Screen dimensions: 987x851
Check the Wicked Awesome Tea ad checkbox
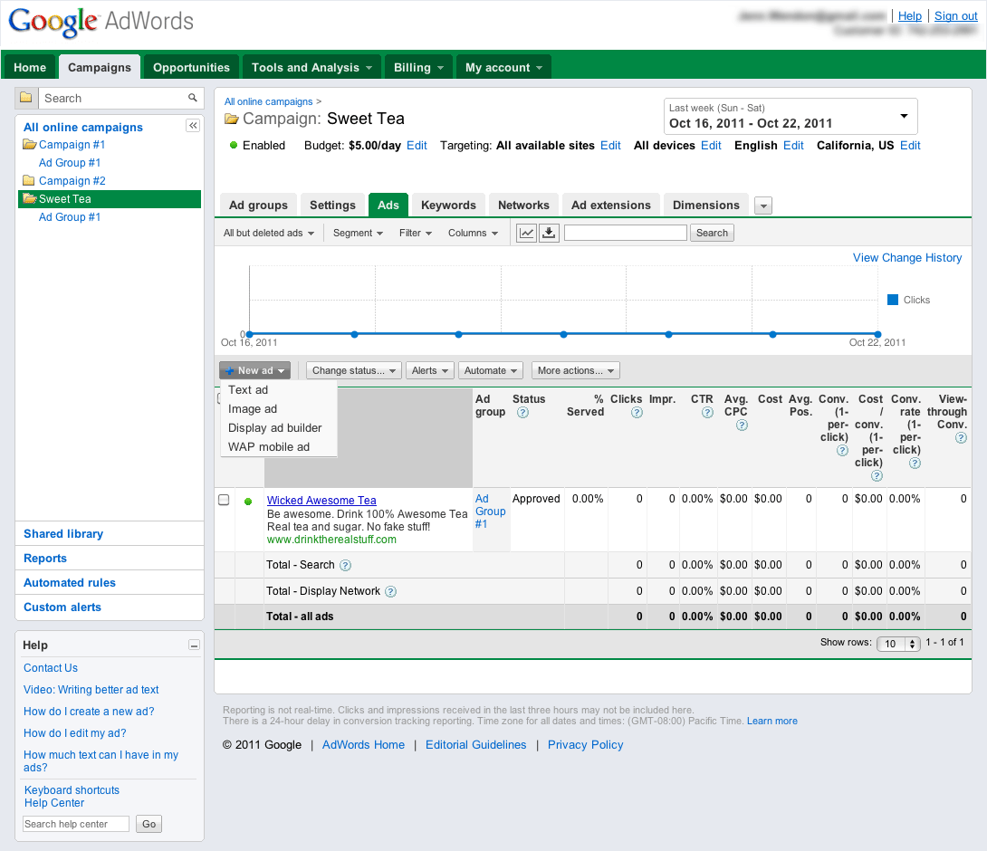pyautogui.click(x=224, y=500)
